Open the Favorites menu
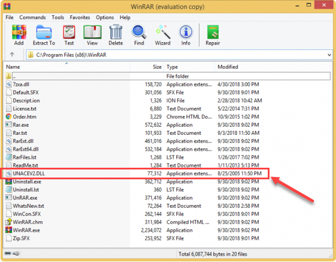The width and height of the screenshot is (336, 262). 80,17
